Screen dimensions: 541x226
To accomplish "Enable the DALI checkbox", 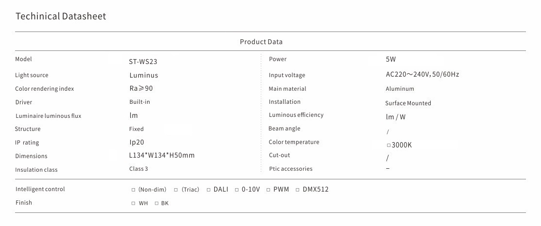I will pyautogui.click(x=209, y=190).
